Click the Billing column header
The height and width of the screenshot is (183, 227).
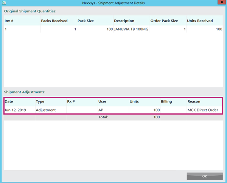click(166, 102)
